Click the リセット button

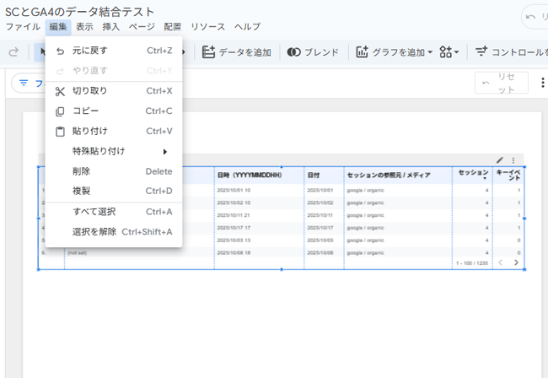(x=501, y=83)
